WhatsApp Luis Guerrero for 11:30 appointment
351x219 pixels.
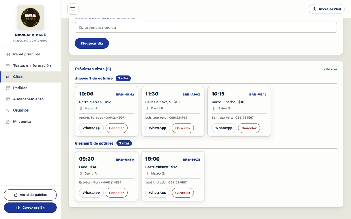tap(157, 128)
